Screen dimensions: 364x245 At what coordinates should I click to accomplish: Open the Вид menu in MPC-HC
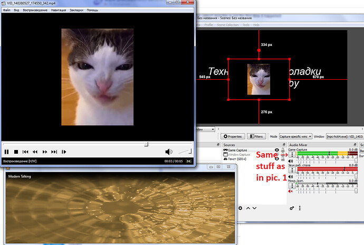16,10
